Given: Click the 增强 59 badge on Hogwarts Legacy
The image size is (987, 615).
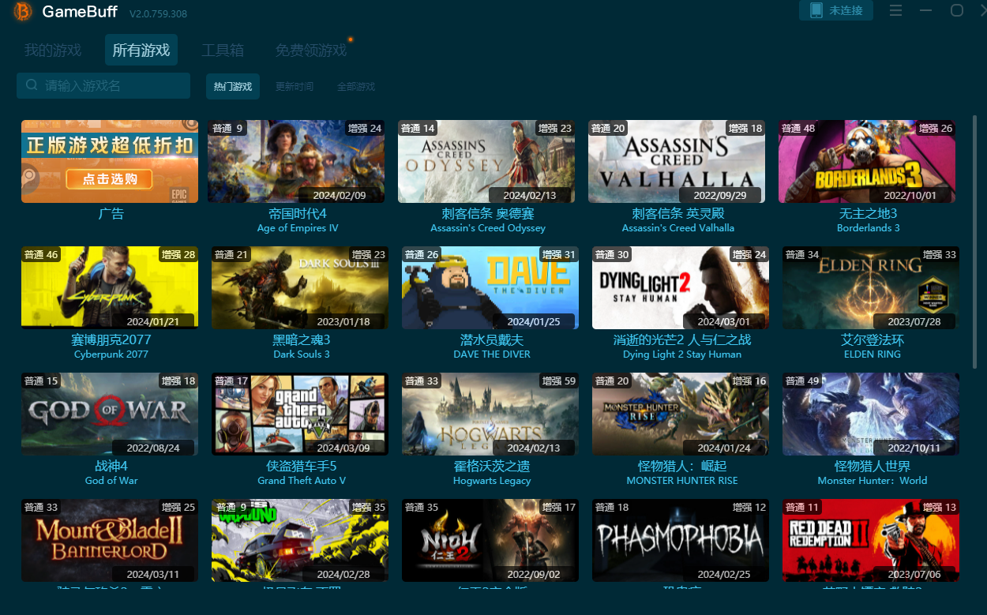Looking at the screenshot, I should click(x=558, y=381).
